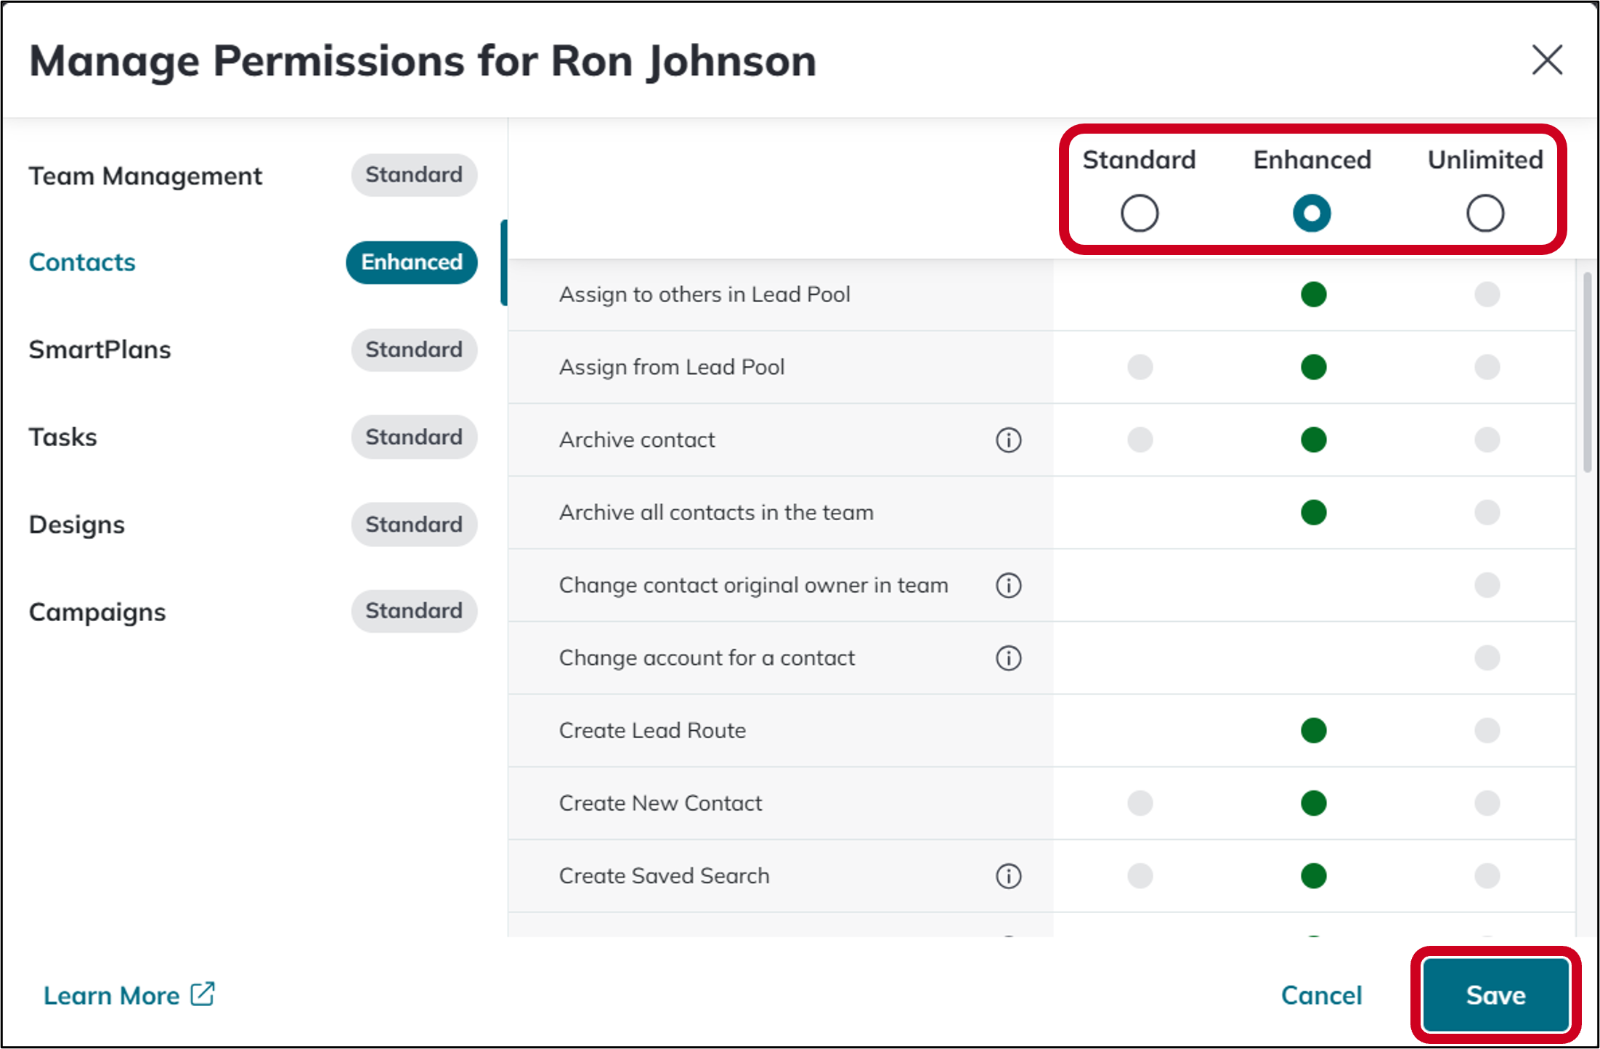The width and height of the screenshot is (1600, 1049).
Task: Open info icon for Create Saved Search
Action: pos(1008,875)
